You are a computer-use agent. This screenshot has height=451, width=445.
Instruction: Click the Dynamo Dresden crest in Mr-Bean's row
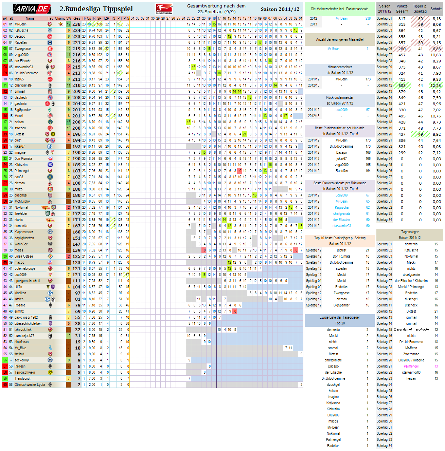[x=50, y=24]
